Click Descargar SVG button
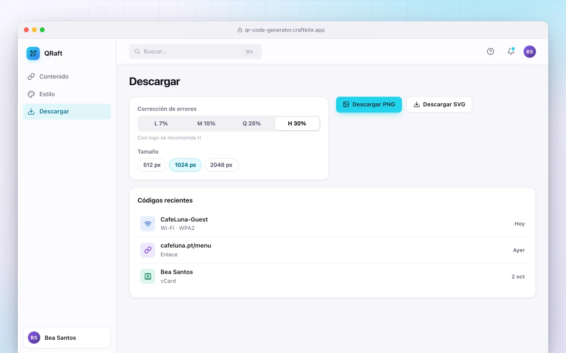Image resolution: width=566 pixels, height=353 pixels. (x=439, y=105)
